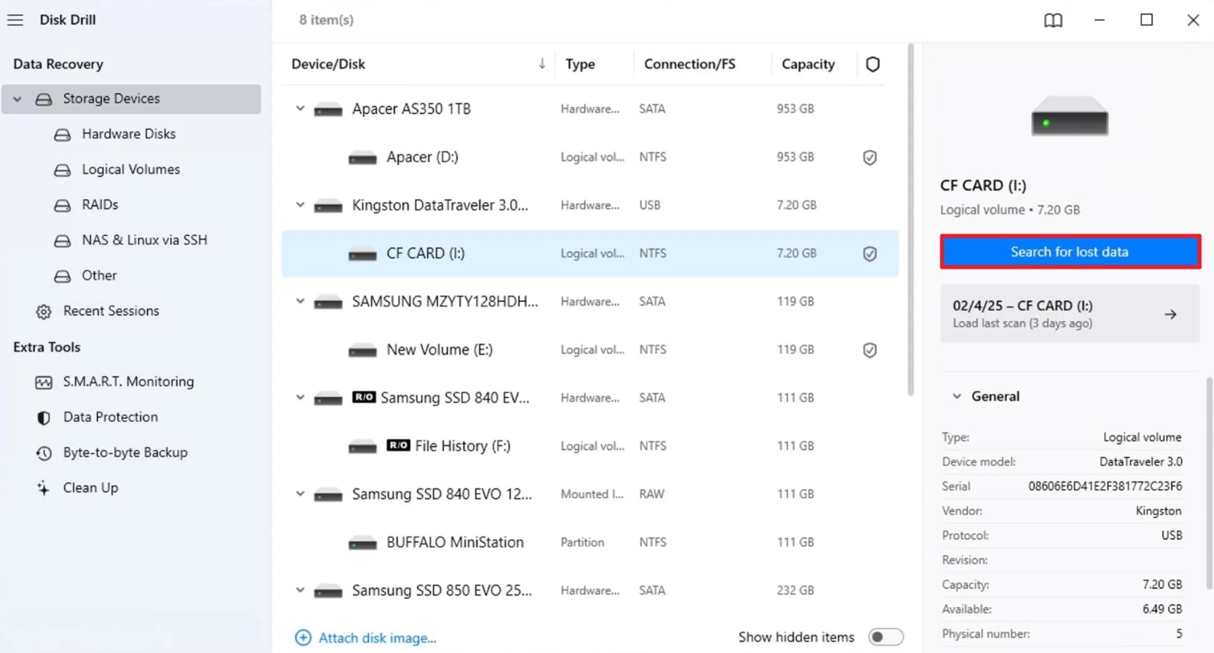Click the shield icon above the device list
Screen dimensions: 1214x653
872,64
